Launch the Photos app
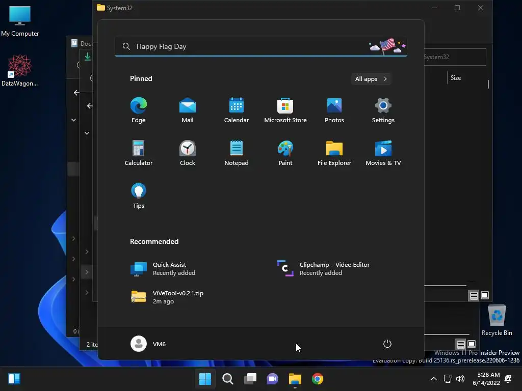This screenshot has width=522, height=391. (x=334, y=110)
